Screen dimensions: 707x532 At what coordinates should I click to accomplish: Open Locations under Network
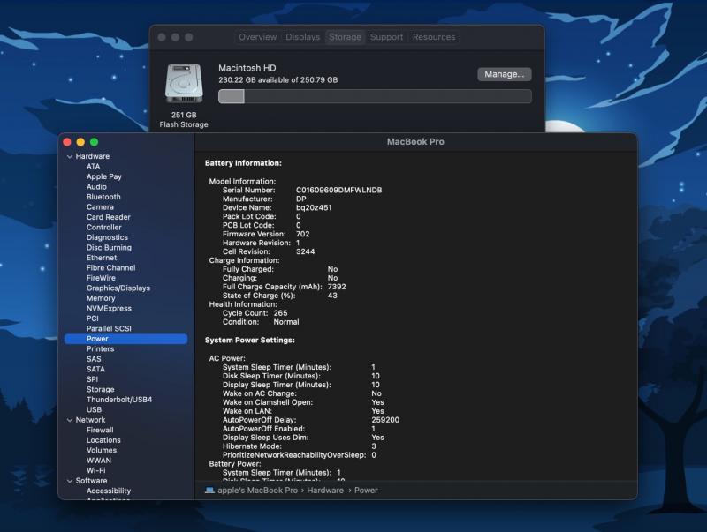pyautogui.click(x=103, y=440)
